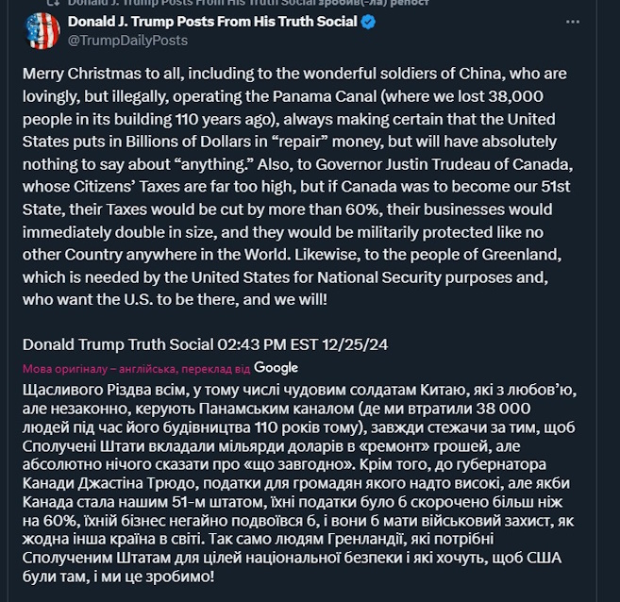Click the 'Panama Canal' phrase in the post
The height and width of the screenshot is (602, 620).
pos(325,96)
